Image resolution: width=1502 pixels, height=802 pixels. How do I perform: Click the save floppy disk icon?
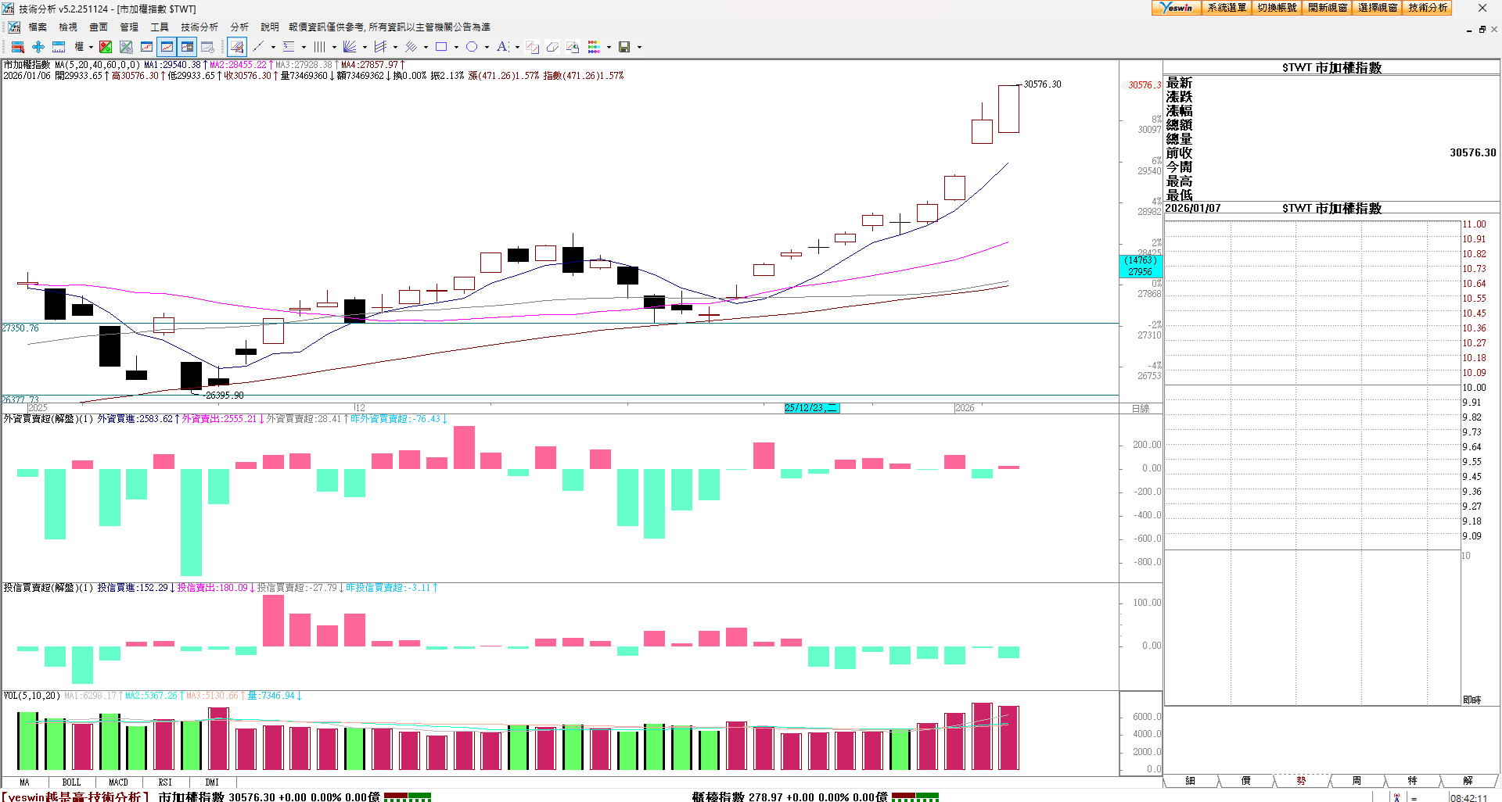click(624, 47)
